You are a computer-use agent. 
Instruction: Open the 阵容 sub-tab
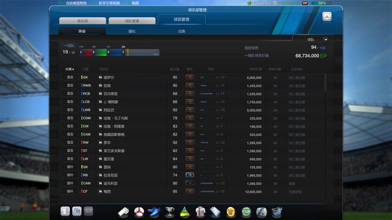coord(82,31)
